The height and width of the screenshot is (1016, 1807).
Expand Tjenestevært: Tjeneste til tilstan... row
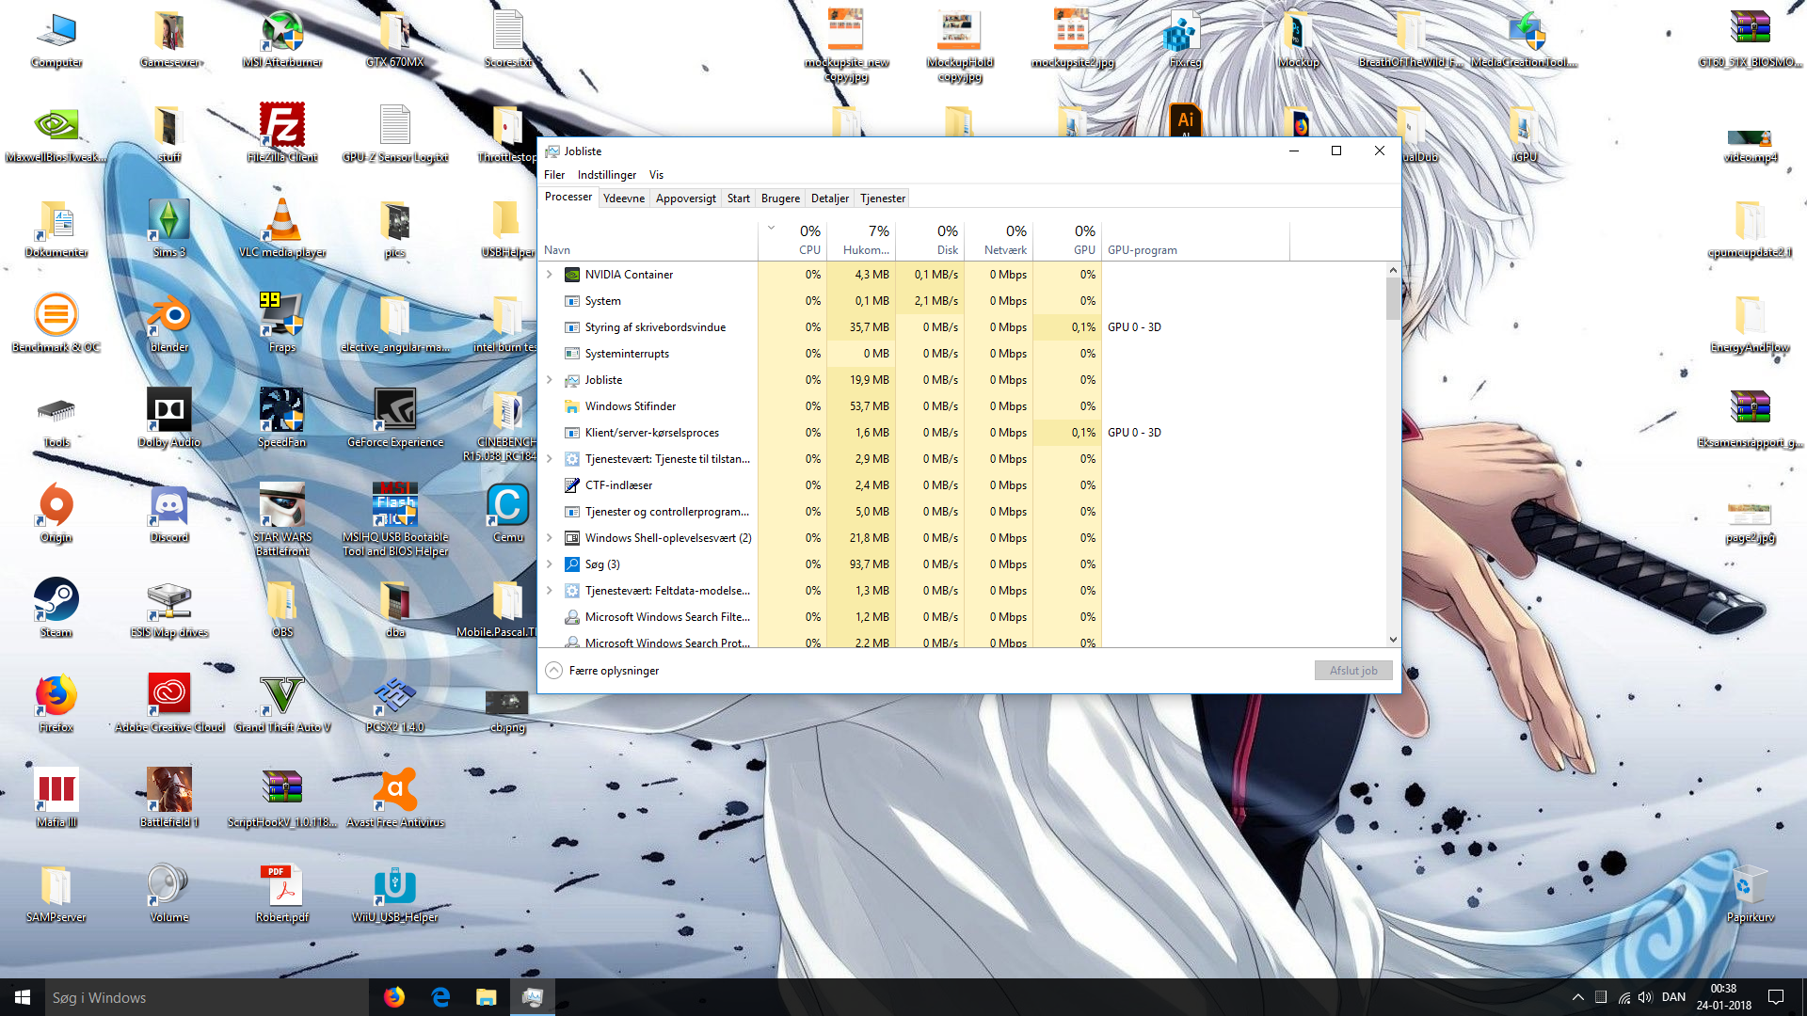pyautogui.click(x=550, y=459)
